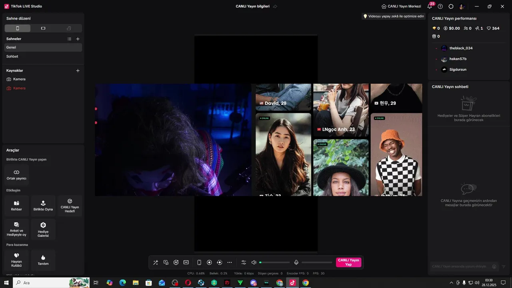The height and width of the screenshot is (288, 512).
Task: Open the audio mixer settings sliders icon
Action: click(x=244, y=262)
